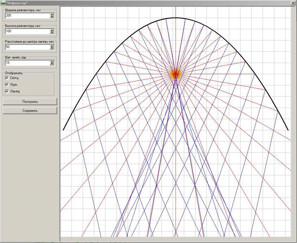Image resolution: width=297 pixels, height=243 pixels.
Task: Click the Ширина рефлектора input field
Action: tap(27, 16)
